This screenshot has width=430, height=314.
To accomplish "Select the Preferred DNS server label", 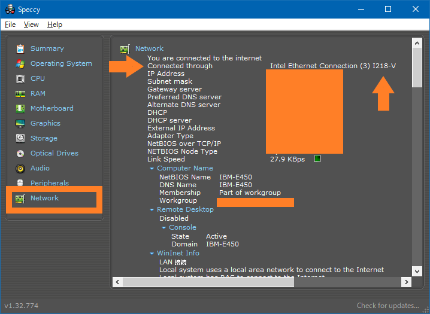I will coord(184,97).
